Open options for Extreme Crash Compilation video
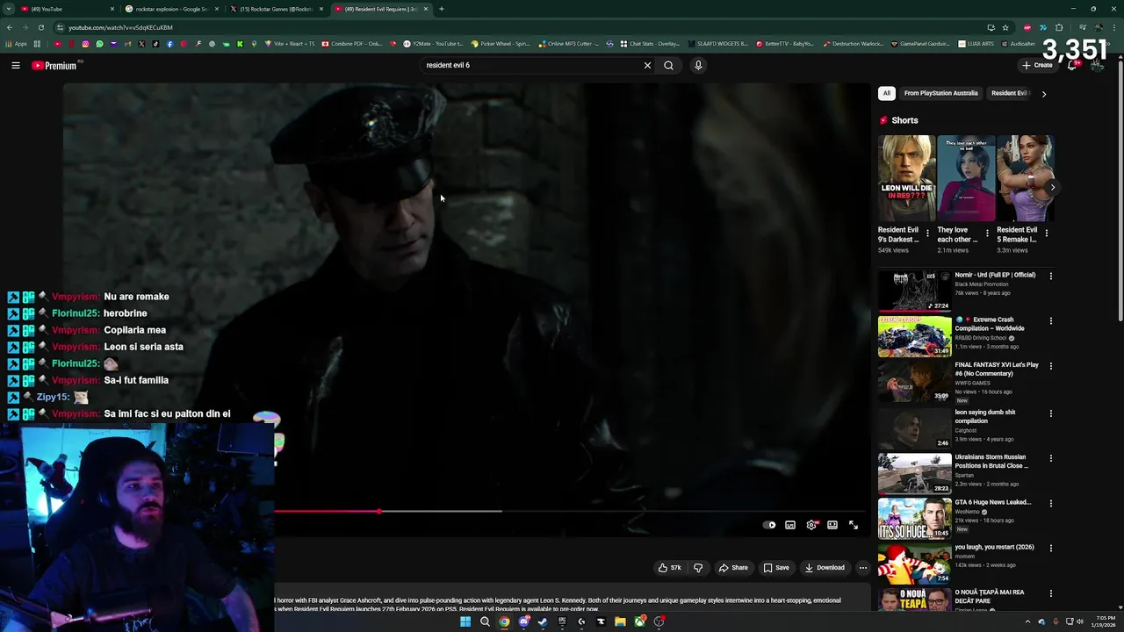 pyautogui.click(x=1050, y=320)
